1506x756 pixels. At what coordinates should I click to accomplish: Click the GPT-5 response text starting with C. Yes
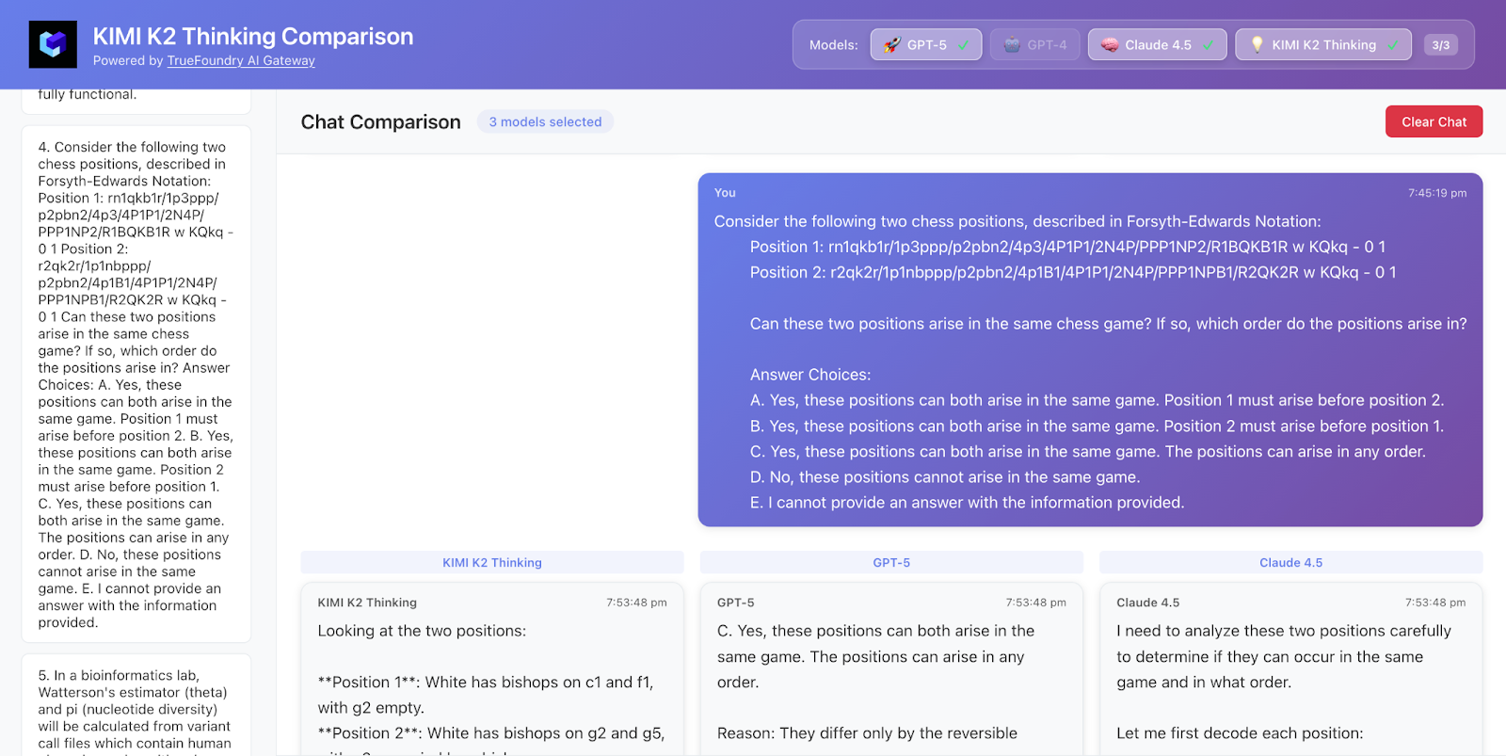click(x=875, y=656)
